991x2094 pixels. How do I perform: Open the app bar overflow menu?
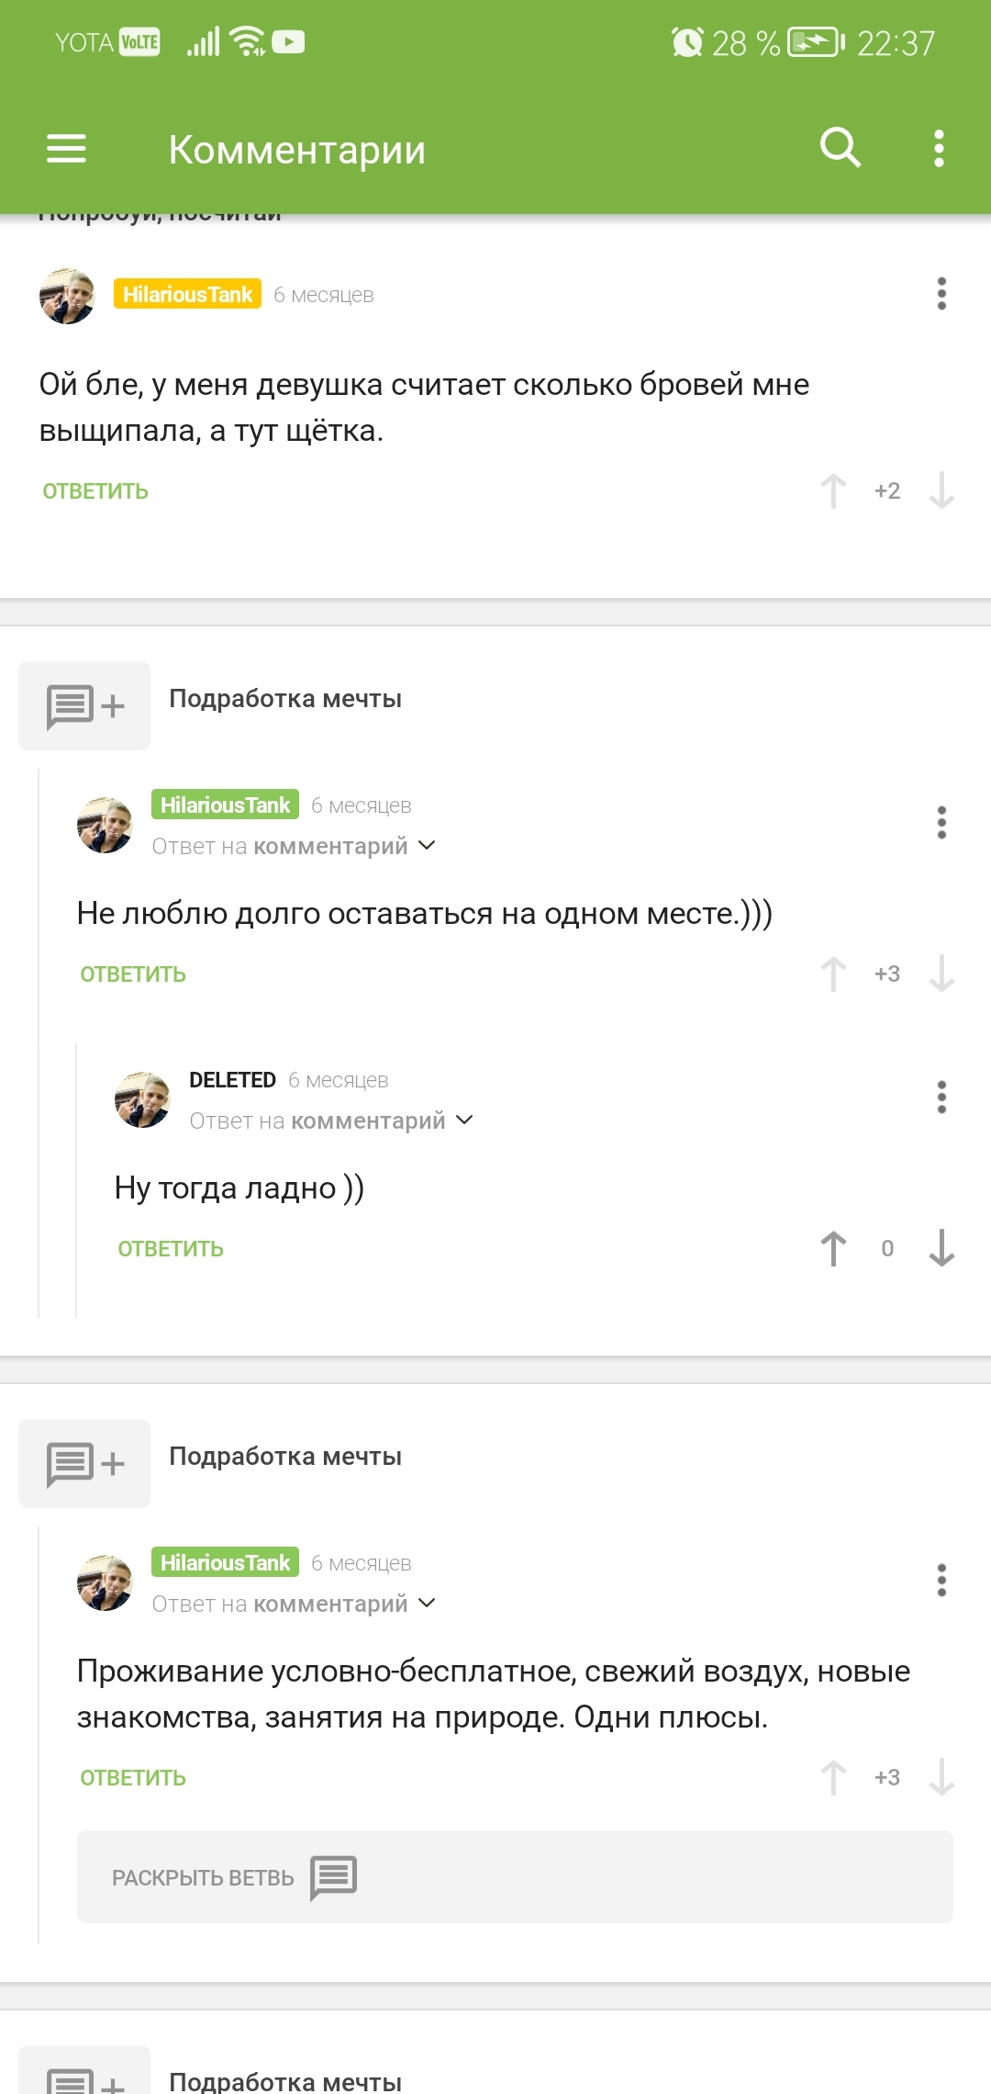click(x=938, y=148)
